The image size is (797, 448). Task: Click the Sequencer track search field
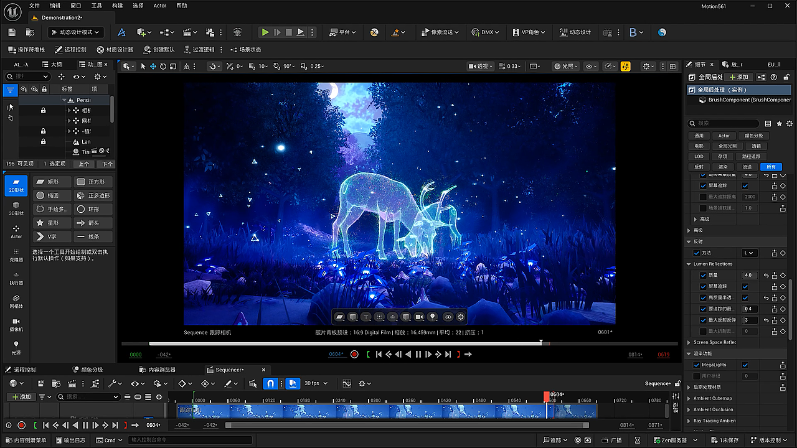(x=88, y=396)
